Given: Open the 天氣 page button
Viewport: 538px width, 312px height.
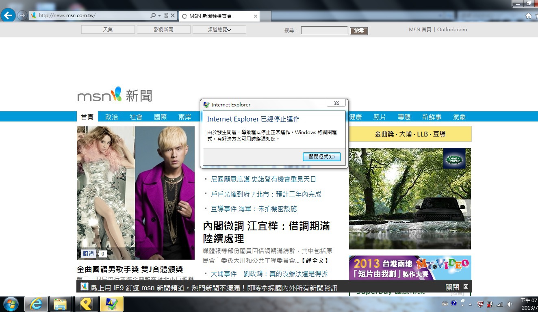Looking at the screenshot, I should [108, 30].
